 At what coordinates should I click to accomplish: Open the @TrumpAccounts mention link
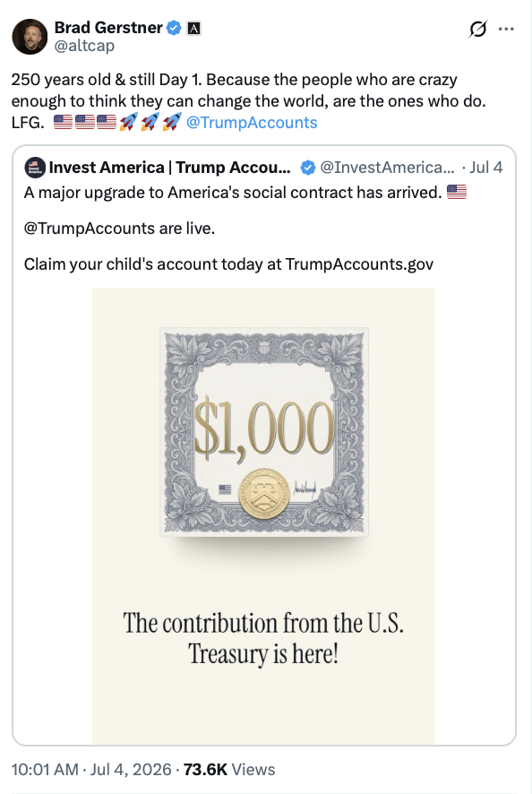(252, 123)
